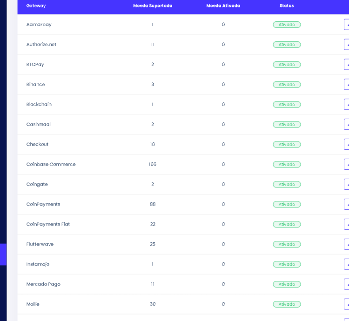This screenshot has width=349, height=321.
Task: Click Moeda Ativada value 0 for Coingate
Action: pyautogui.click(x=223, y=184)
